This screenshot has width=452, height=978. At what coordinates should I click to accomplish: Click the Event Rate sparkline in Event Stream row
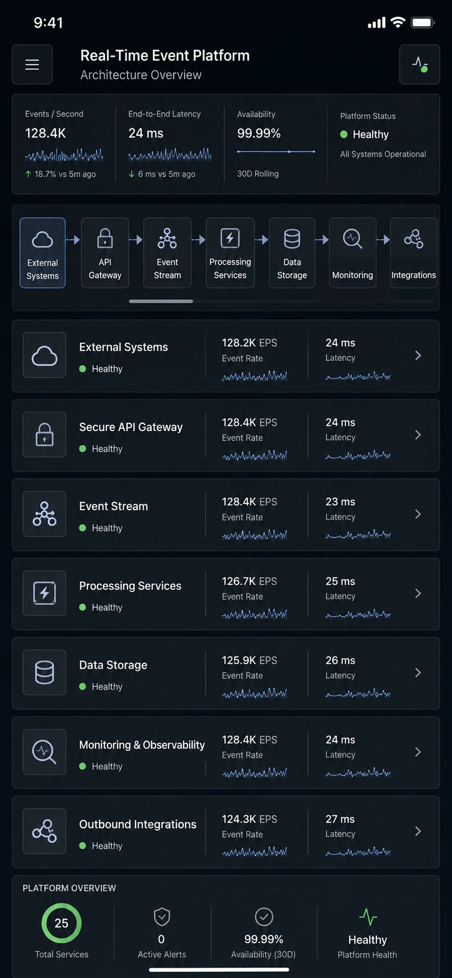pyautogui.click(x=254, y=534)
